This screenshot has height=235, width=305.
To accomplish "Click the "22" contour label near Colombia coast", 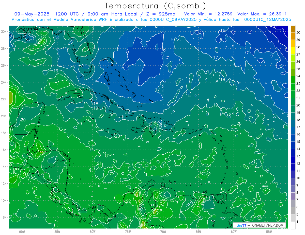I will (128, 201).
